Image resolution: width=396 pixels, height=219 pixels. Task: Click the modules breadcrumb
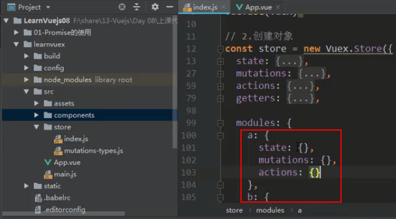pos(270,210)
